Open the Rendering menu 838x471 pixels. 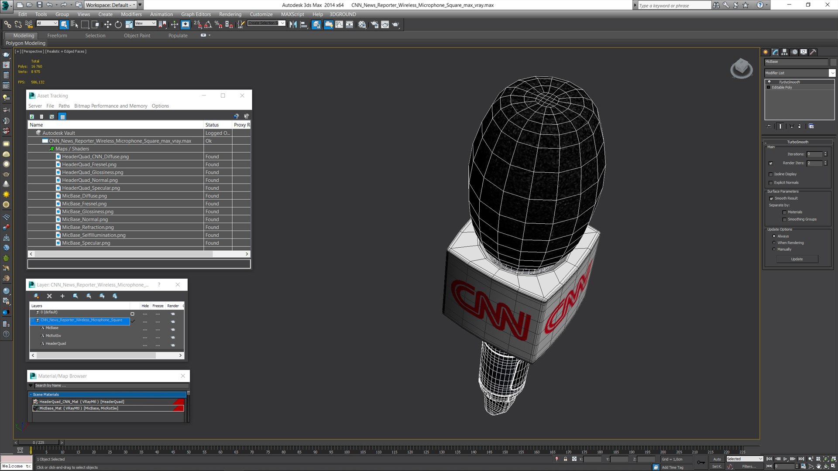230,14
